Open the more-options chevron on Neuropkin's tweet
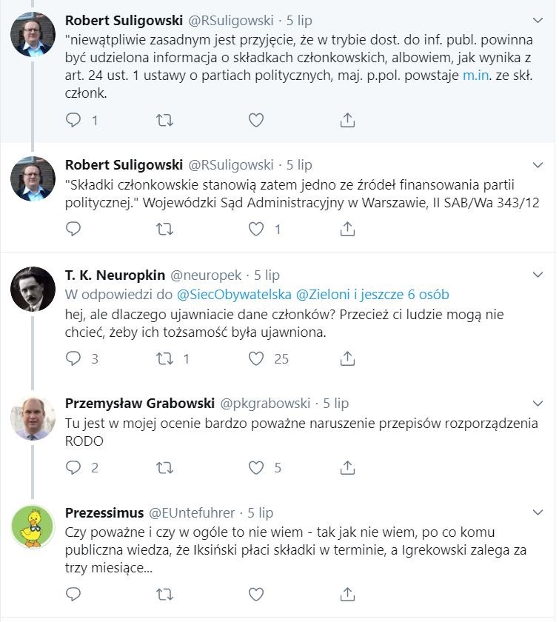Image resolution: width=559 pixels, height=622 pixels. point(538,275)
